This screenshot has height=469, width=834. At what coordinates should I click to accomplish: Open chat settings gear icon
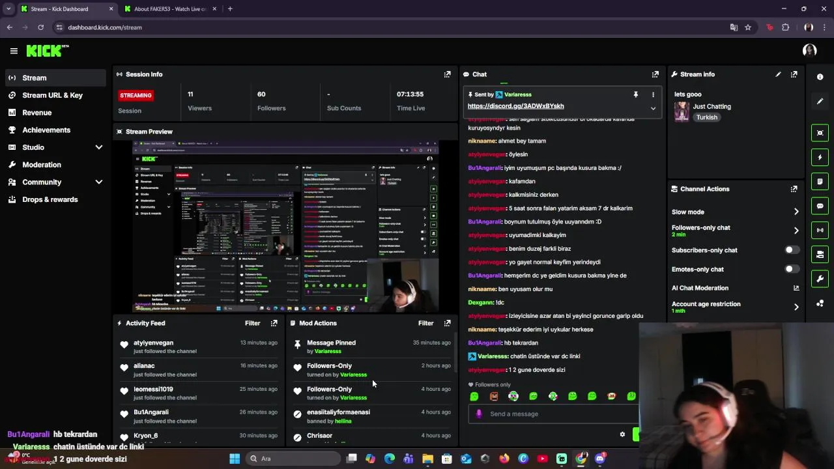coord(622,434)
